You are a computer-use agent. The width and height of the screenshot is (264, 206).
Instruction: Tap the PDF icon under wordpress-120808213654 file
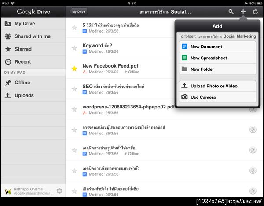[x=84, y=113]
